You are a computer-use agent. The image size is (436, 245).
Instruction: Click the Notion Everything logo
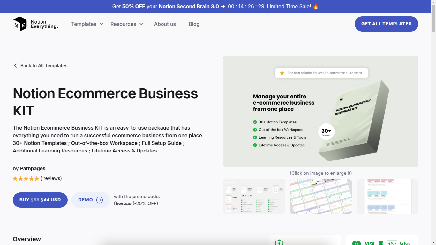coord(35,24)
